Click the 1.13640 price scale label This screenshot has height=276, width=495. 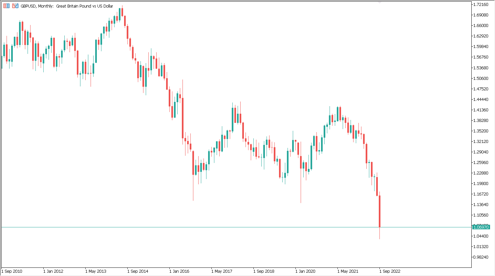481,204
